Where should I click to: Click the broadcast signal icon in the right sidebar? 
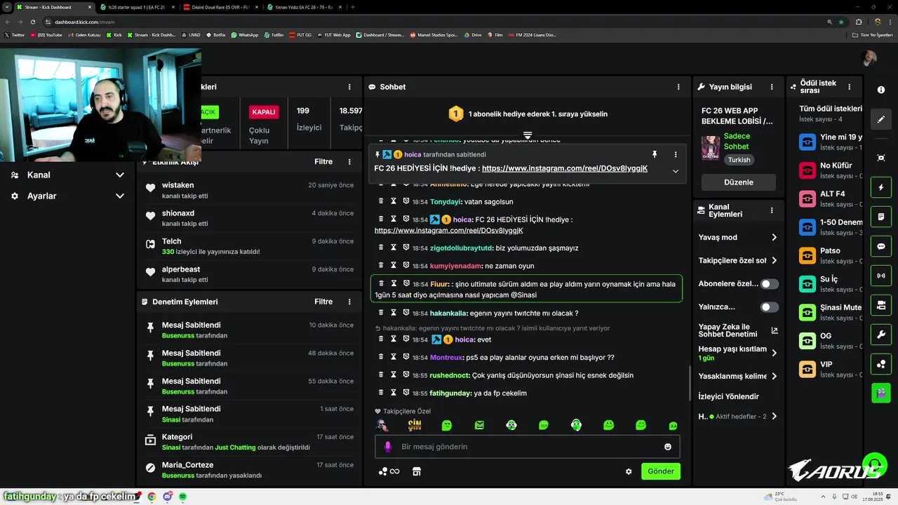coord(881,276)
